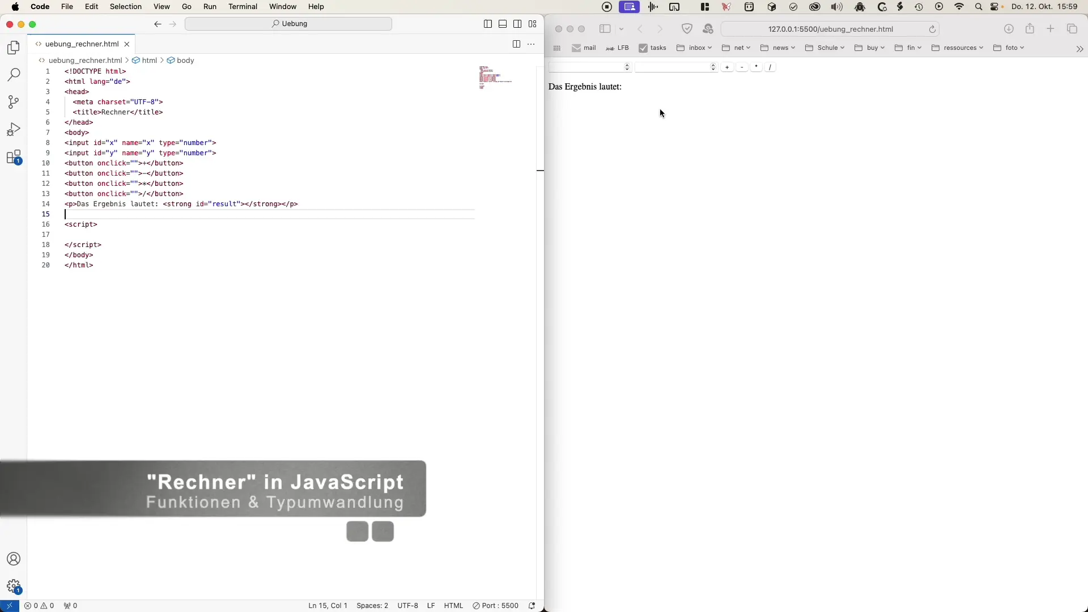The image size is (1088, 612).
Task: Toggle the secondary side bar layout button
Action: (x=517, y=24)
